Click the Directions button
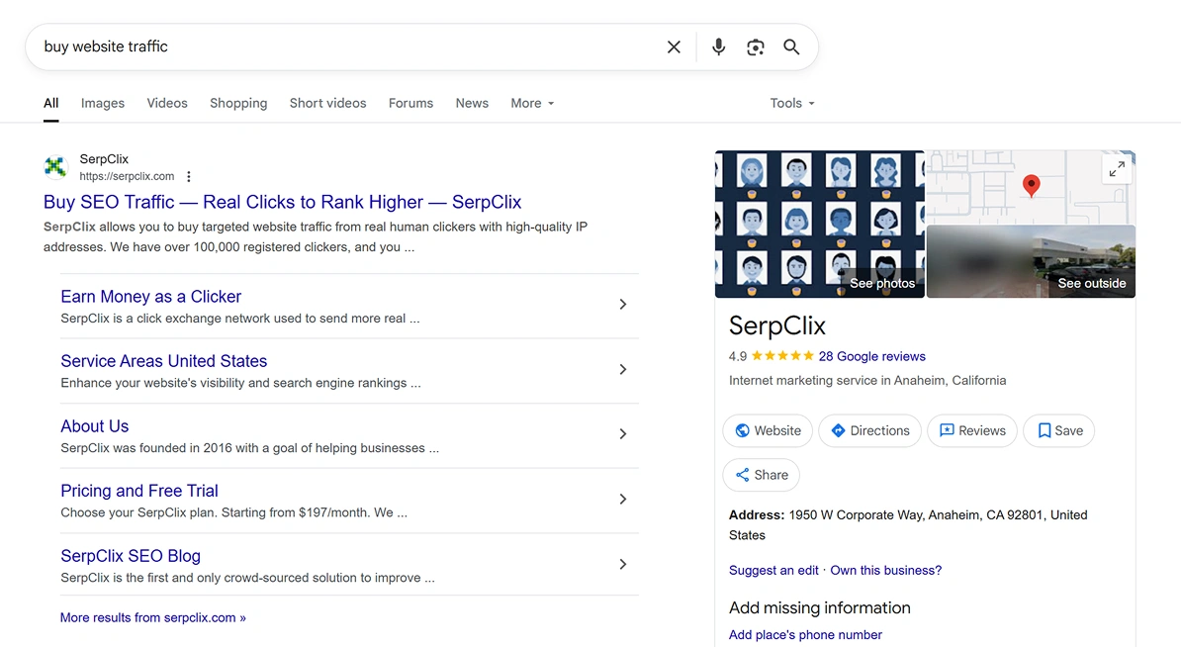 tap(870, 430)
